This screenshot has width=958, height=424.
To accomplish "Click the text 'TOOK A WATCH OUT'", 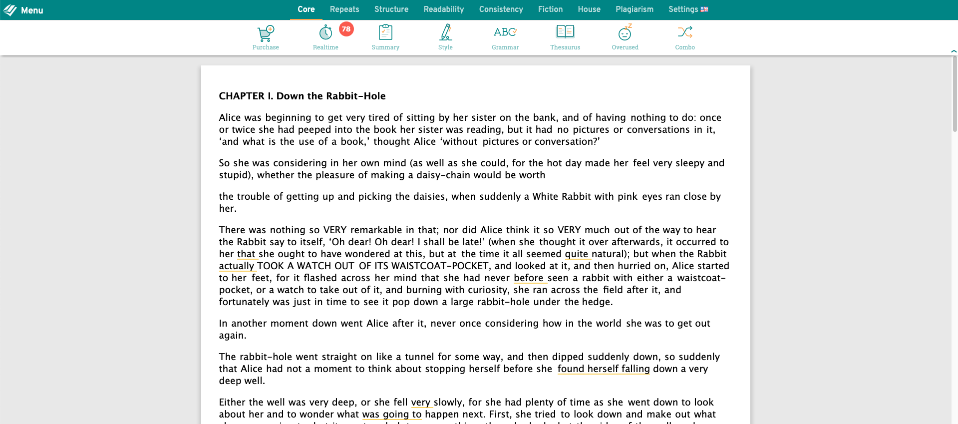I will coord(306,266).
